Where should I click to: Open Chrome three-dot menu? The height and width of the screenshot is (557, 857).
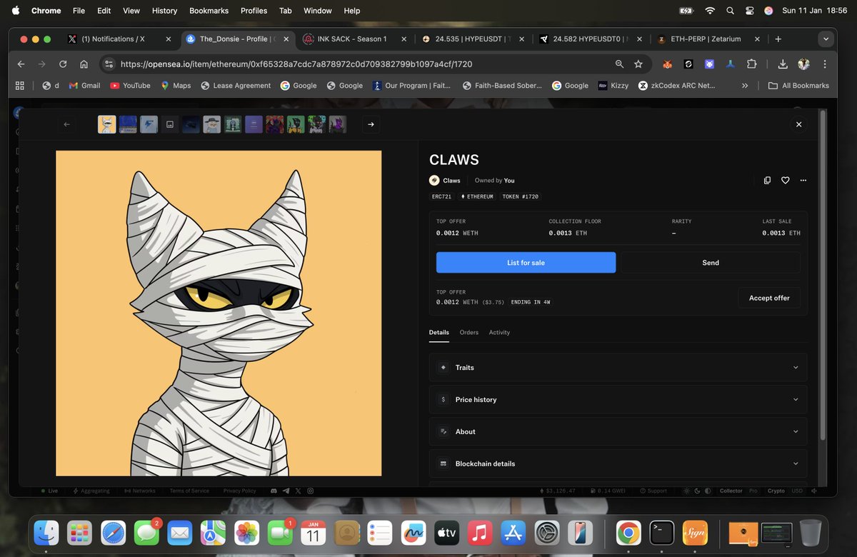825,64
